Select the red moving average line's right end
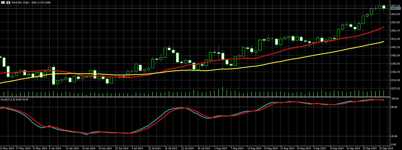 tap(383, 27)
